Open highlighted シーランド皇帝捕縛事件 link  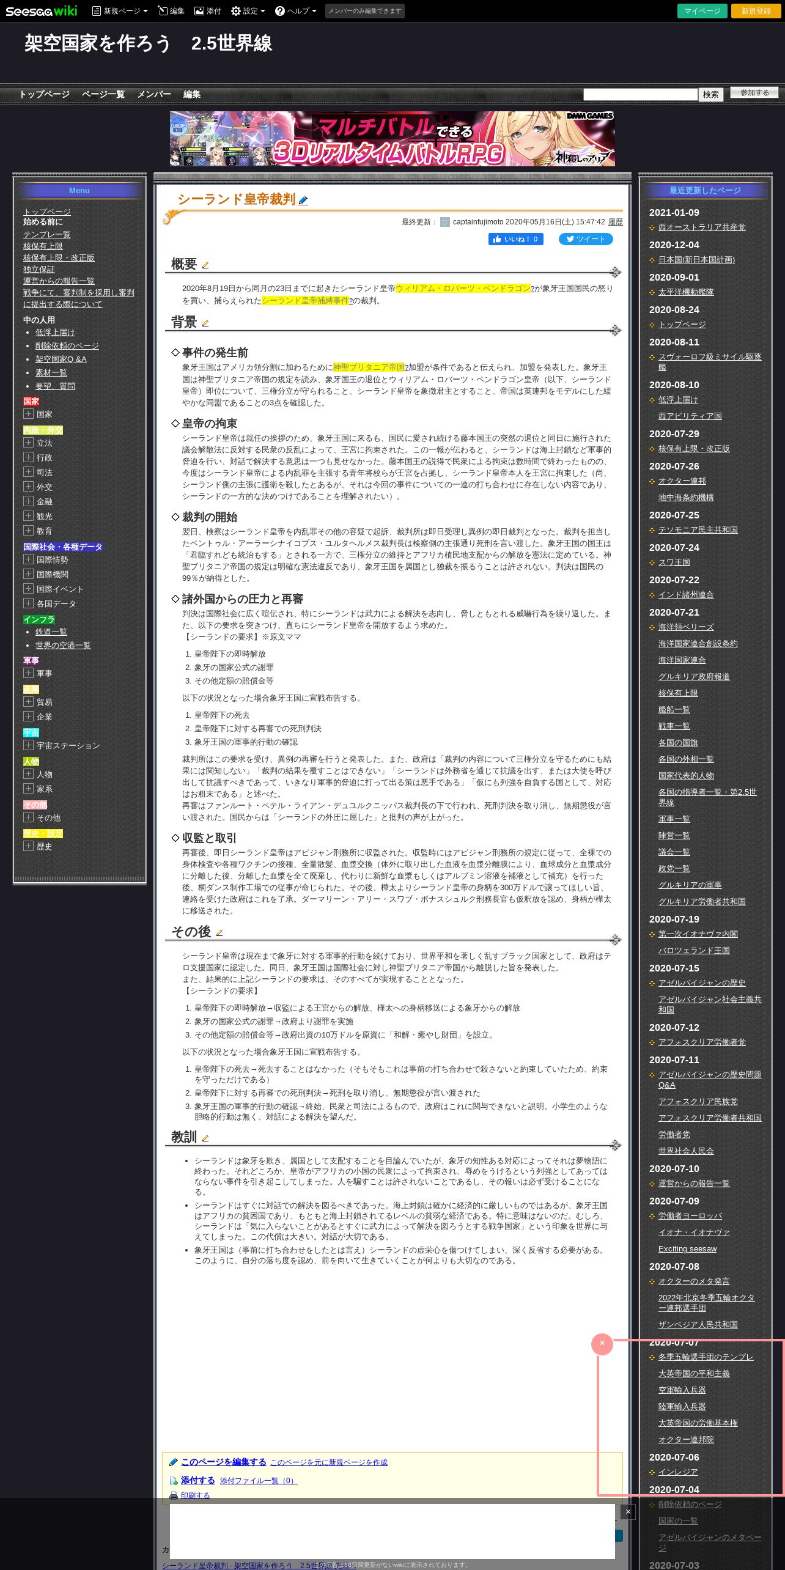pos(305,301)
